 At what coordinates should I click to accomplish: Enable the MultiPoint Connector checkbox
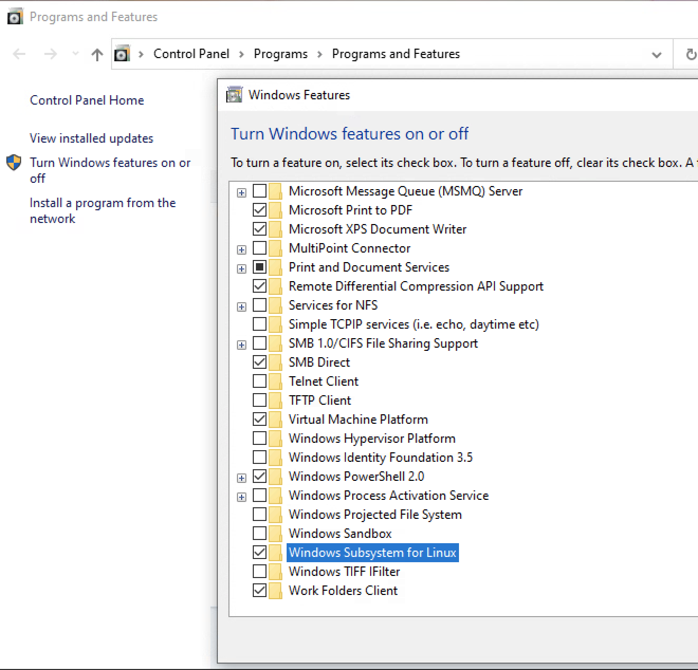click(260, 248)
